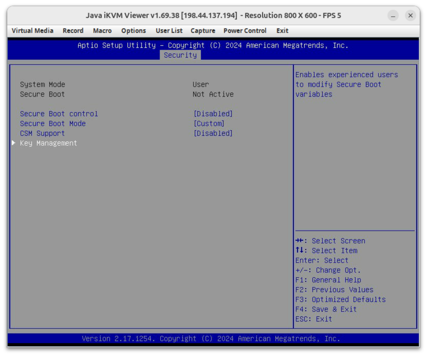Select the CSM Support label
This screenshot has height=356, width=427.
42,133
